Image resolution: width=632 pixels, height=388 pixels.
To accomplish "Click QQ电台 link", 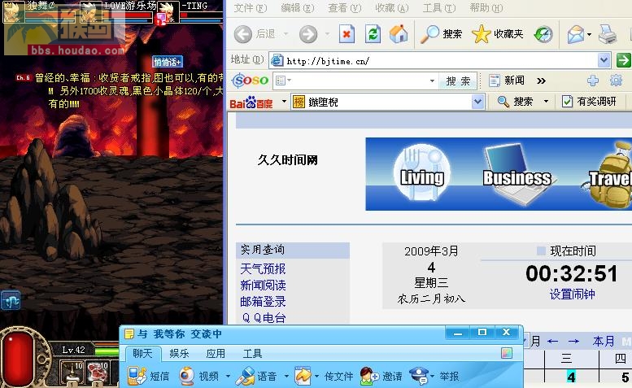I will [264, 318].
